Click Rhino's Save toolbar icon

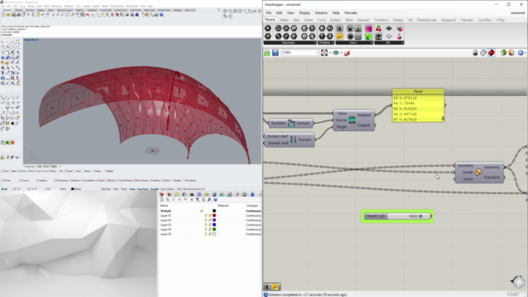pyautogui.click(x=13, y=15)
